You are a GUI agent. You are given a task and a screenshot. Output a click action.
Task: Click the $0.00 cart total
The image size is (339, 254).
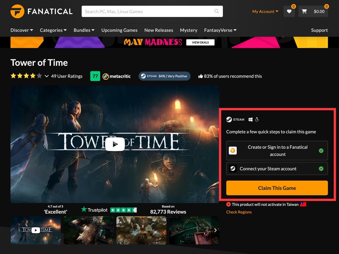(319, 11)
